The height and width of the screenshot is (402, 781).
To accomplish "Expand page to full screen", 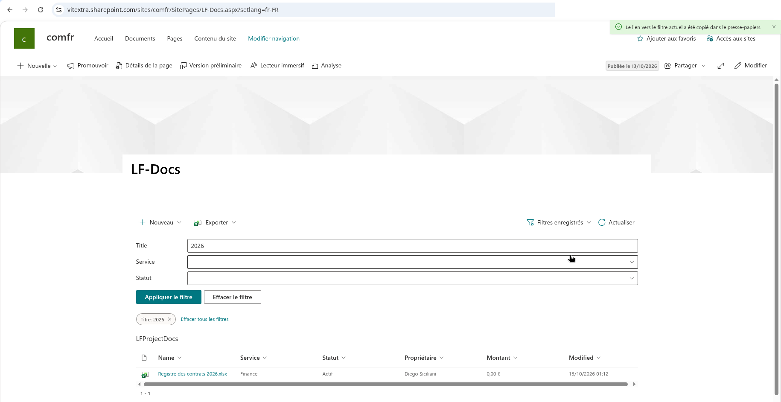I will pos(720,66).
